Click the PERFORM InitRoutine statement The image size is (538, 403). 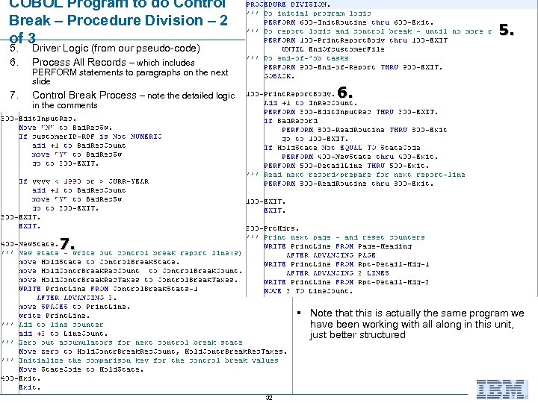coord(349,22)
